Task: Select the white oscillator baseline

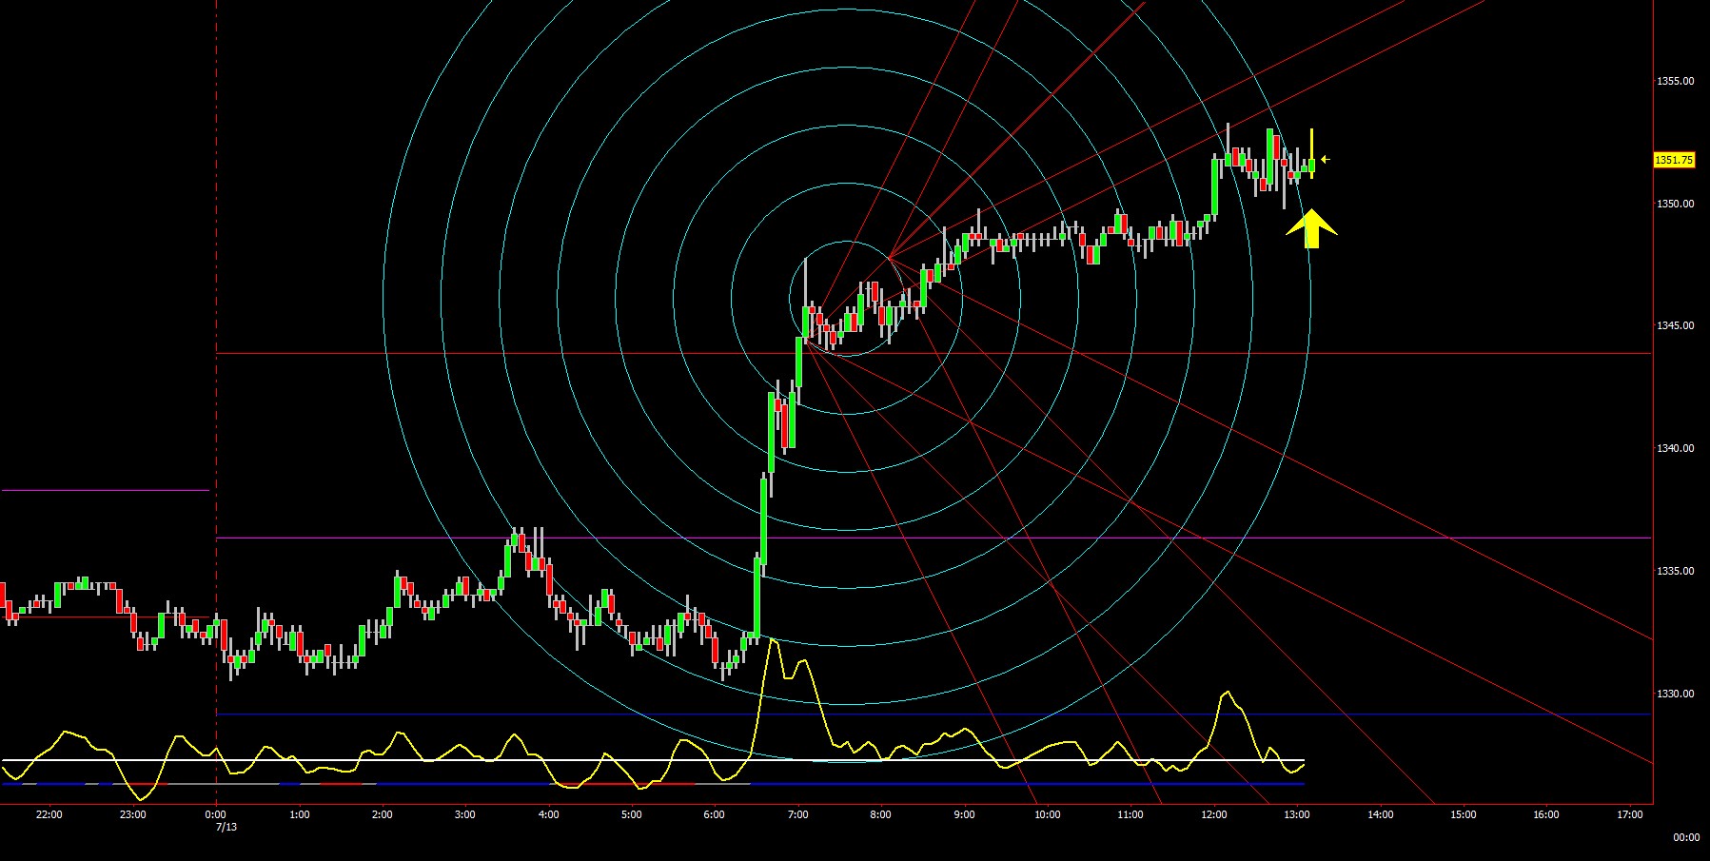Action: (653, 760)
